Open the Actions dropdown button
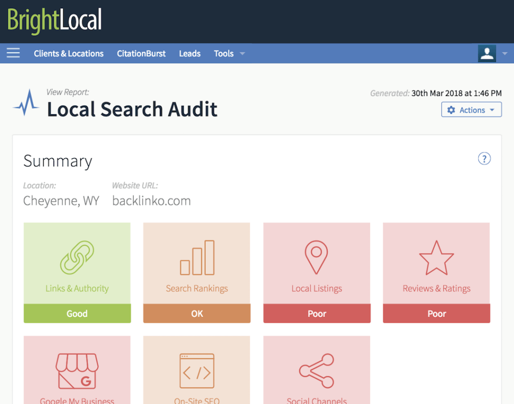 click(471, 110)
